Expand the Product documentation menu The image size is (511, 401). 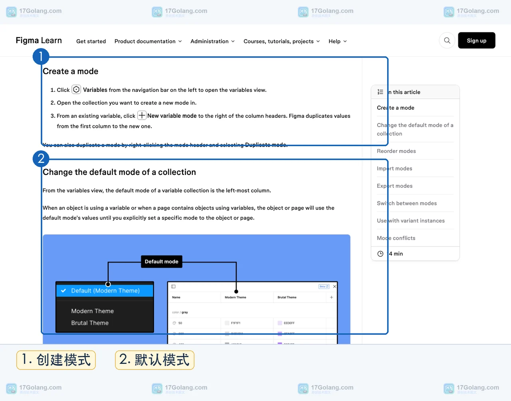[148, 41]
